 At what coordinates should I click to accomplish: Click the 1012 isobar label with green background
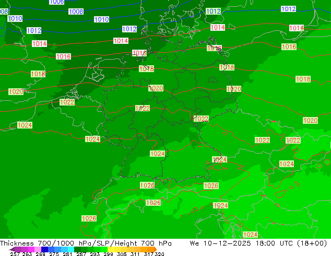coord(214,11)
